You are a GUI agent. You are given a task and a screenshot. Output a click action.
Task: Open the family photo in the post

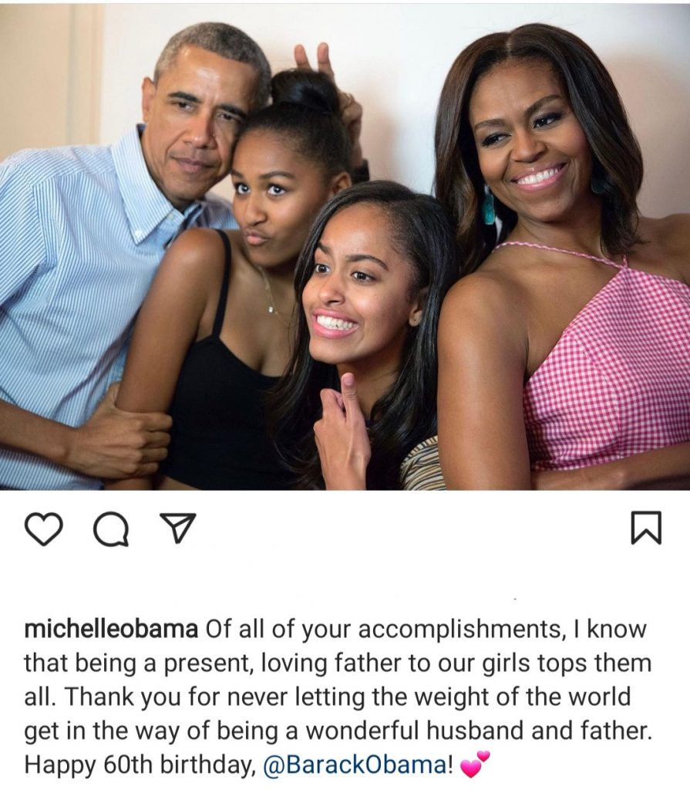tap(345, 247)
